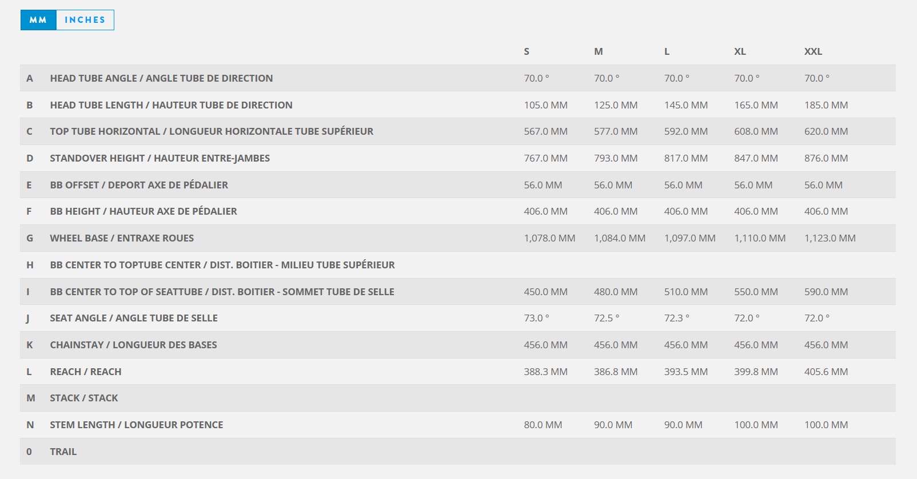
Task: Click the S size column header
Action: [x=527, y=51]
